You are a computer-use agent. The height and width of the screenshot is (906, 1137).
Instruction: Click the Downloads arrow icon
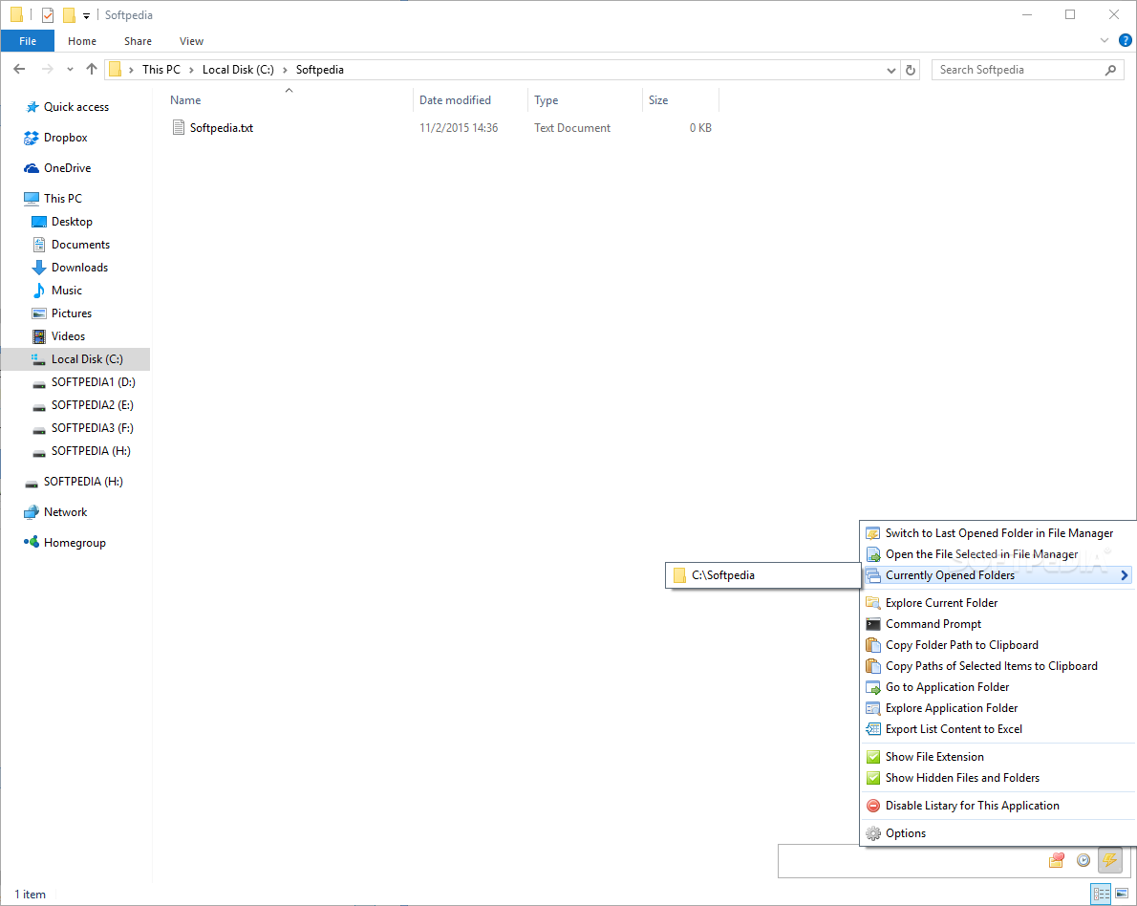[39, 268]
